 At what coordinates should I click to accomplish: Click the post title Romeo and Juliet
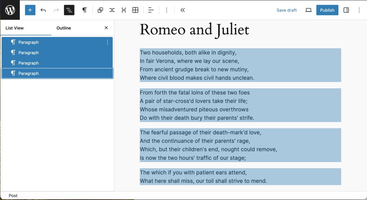[194, 30]
